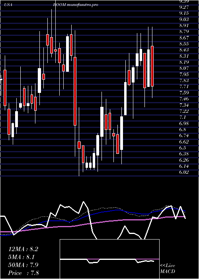Click the 12MA : 8.2 readout
The height and width of the screenshot is (279, 199).
(23, 249)
